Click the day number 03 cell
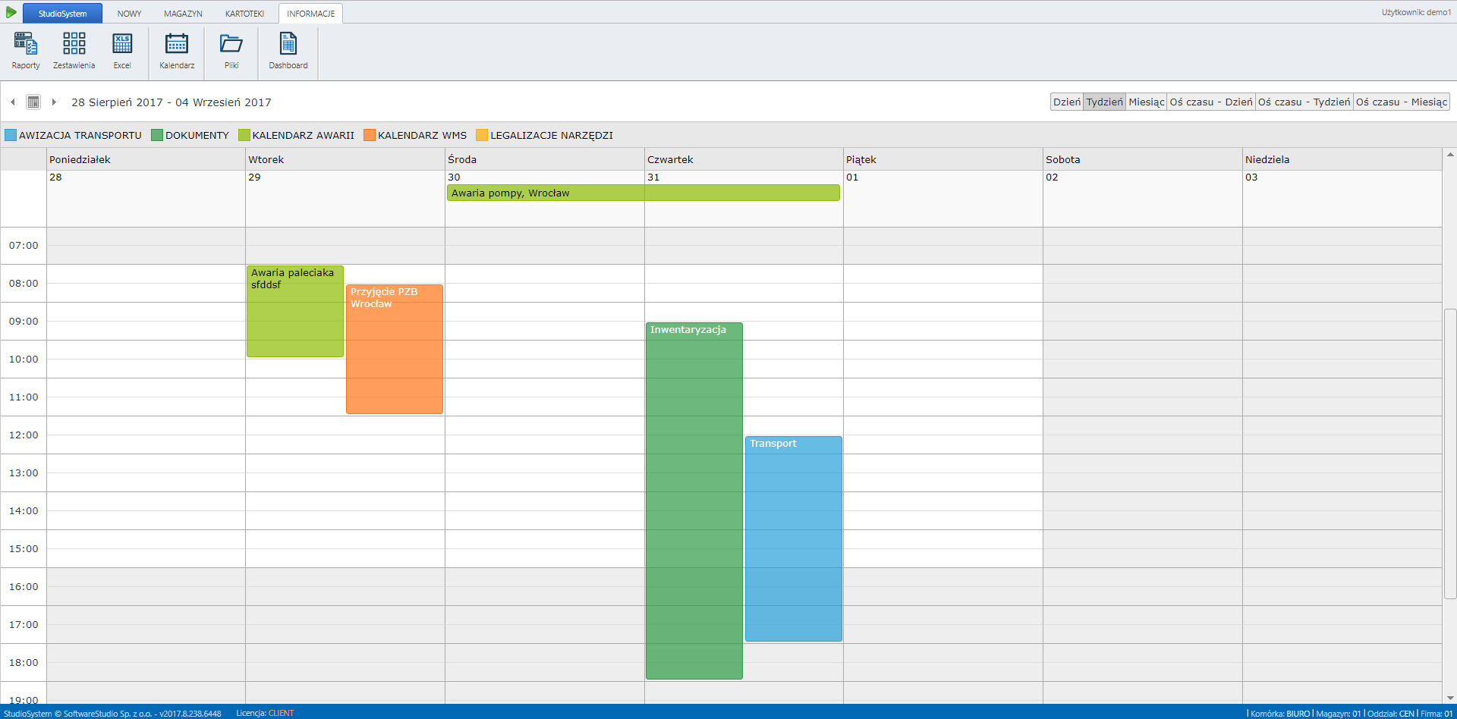 1342,198
